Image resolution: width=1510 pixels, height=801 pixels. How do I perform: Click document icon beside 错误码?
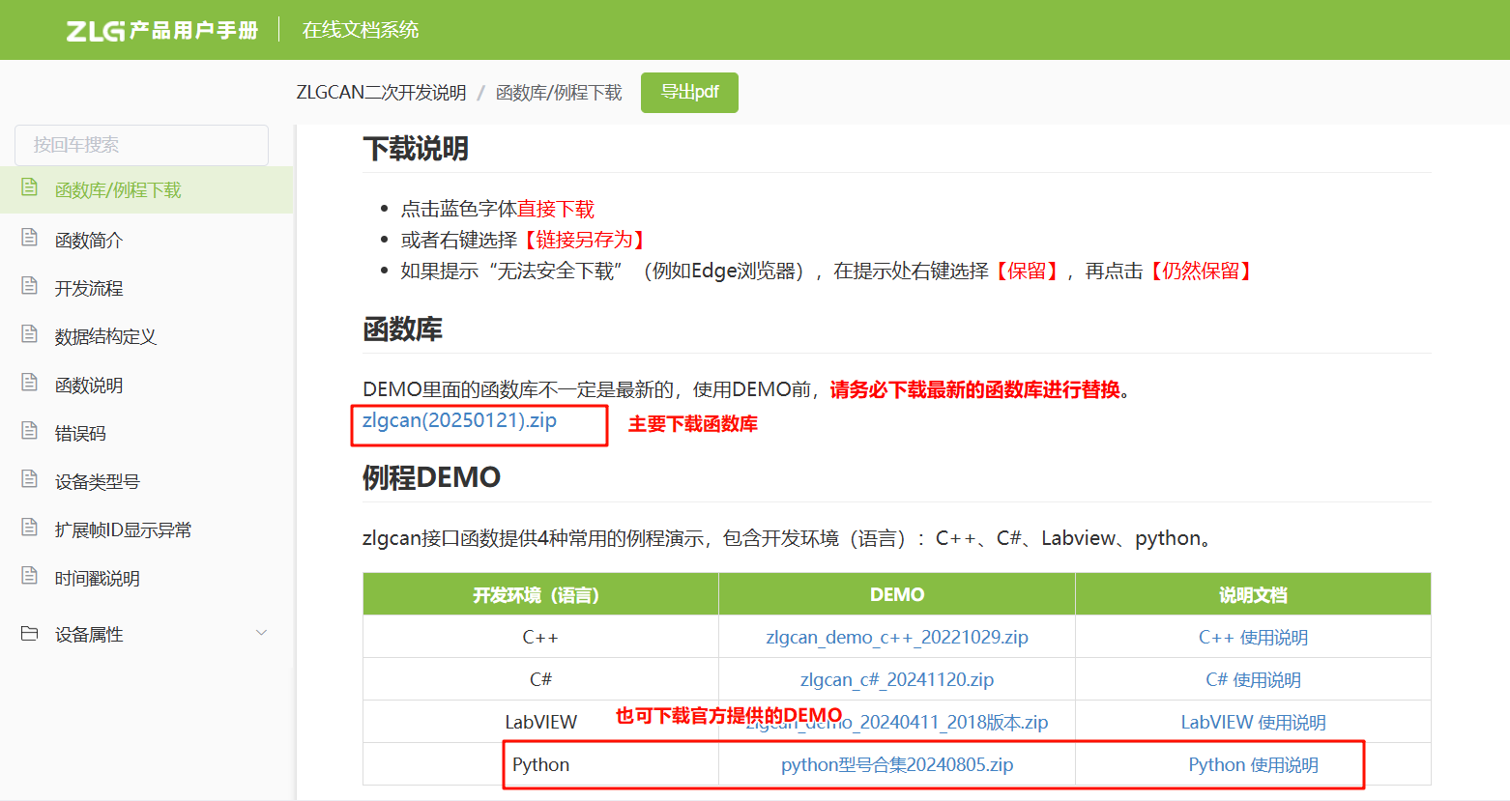[29, 431]
